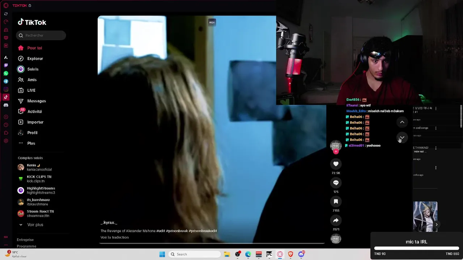This screenshot has height=260, width=463.
Task: Open Windows Start menu
Action: coord(162,254)
